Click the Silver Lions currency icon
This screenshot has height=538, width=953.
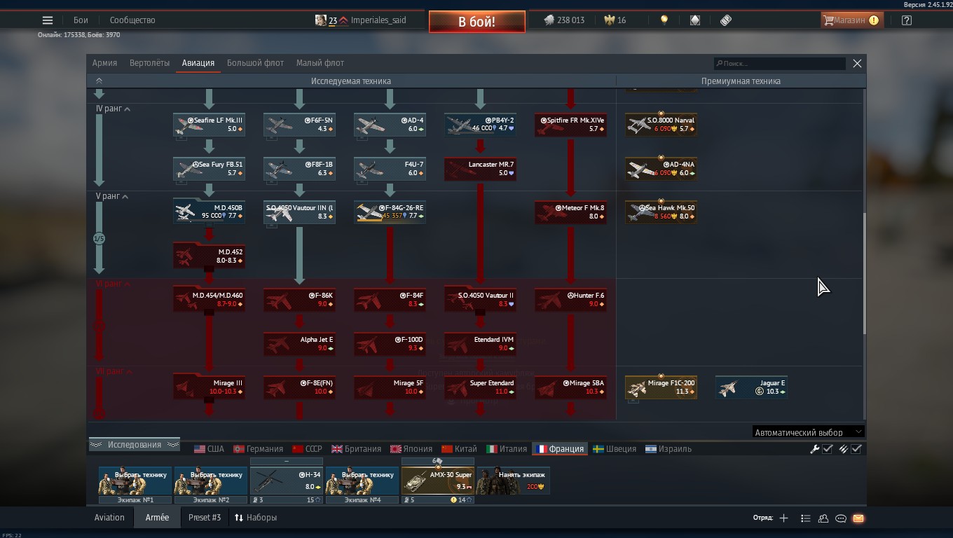[549, 20]
